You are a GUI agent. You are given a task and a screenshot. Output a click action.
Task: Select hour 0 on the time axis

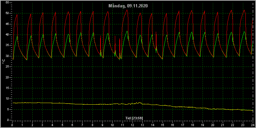(x=12, y=125)
